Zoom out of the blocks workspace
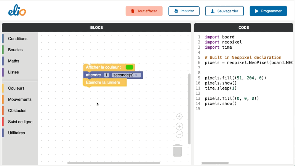The image size is (295, 166). tap(179, 134)
